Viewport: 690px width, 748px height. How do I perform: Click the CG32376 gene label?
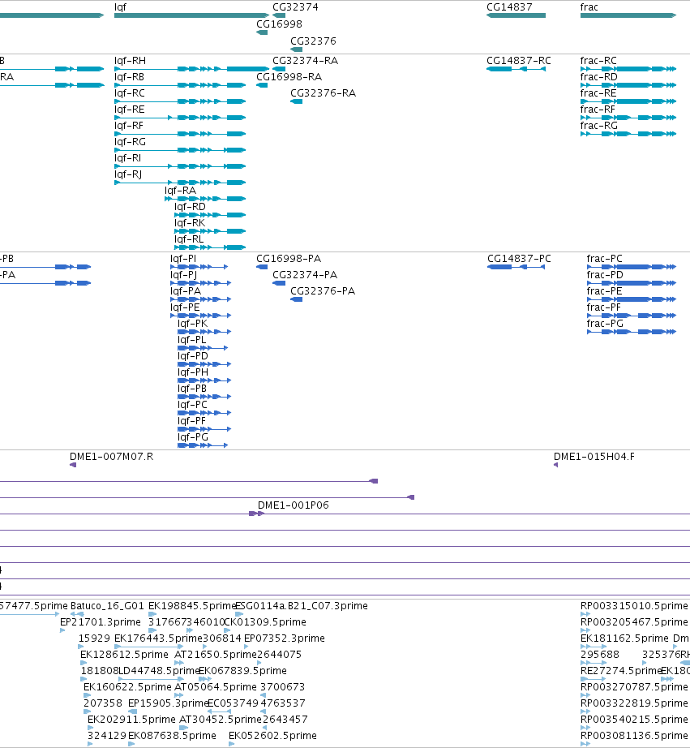[313, 41]
